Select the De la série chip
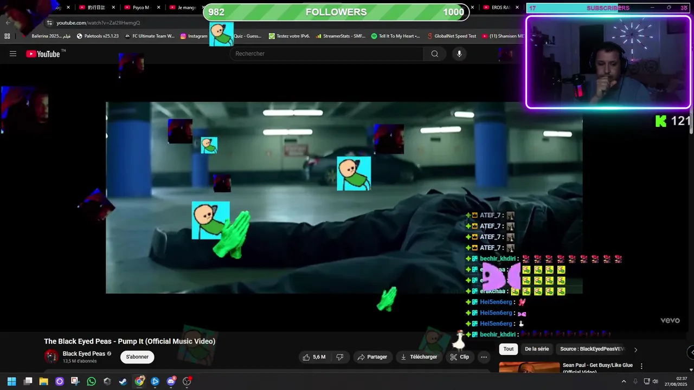Screen dimensions: 694x390 click(537, 349)
